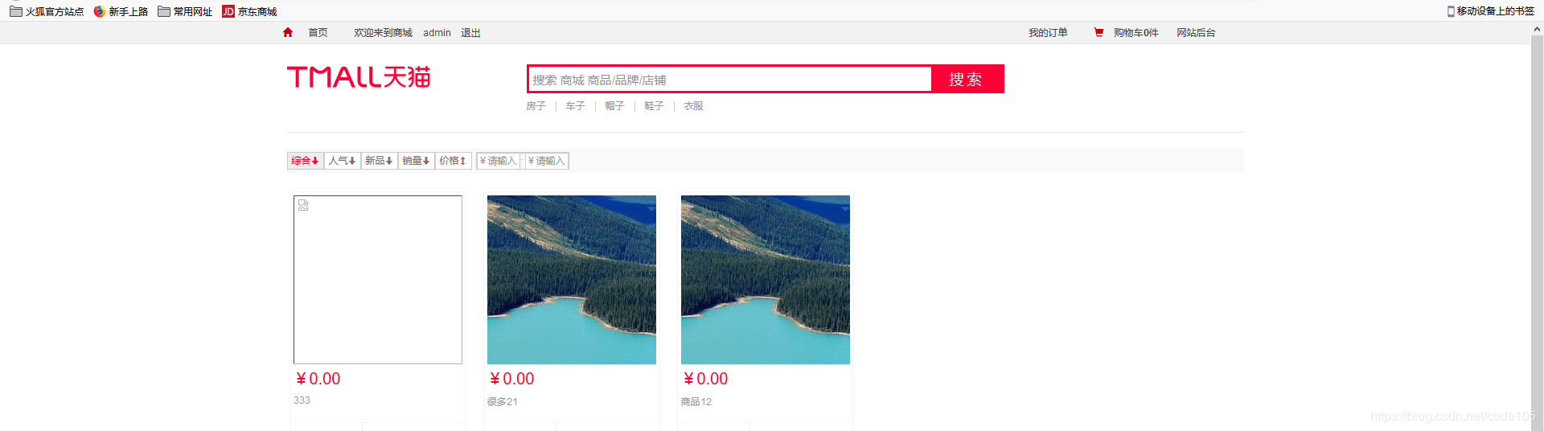Sort by 销量 sales volume
Screen dimensions: 1544x431
coord(416,161)
